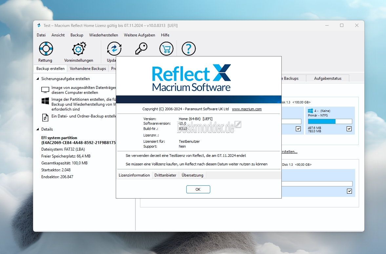Click the license key toolbar icon
The image size is (386, 254).
pos(141,49)
